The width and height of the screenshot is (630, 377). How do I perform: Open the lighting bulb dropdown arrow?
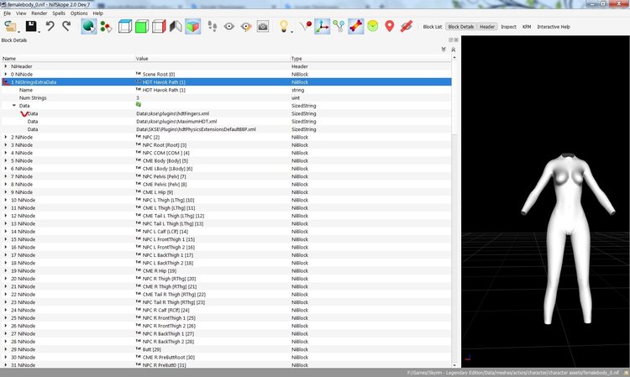click(291, 31)
